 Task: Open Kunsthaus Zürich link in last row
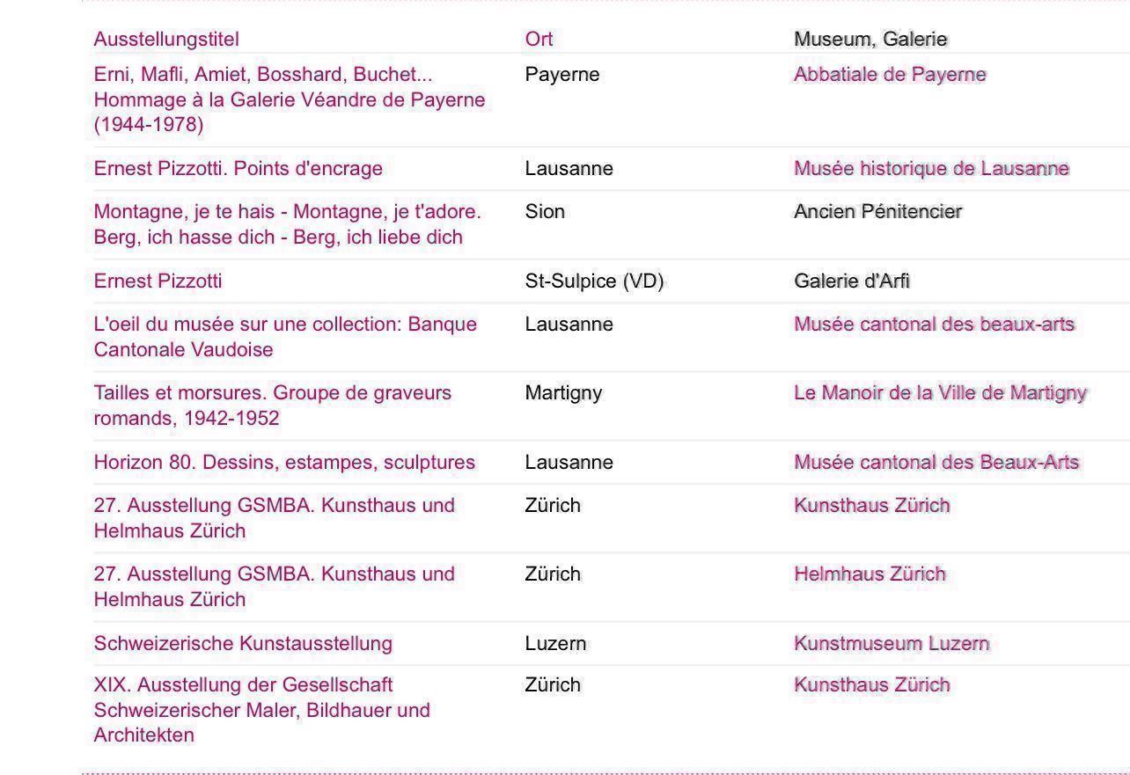pos(871,684)
